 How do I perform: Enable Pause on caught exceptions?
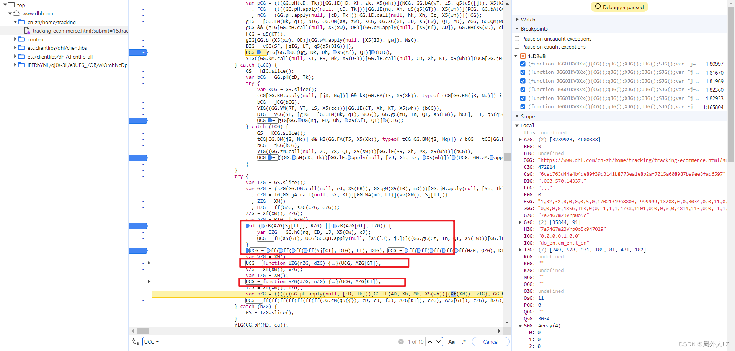517,47
